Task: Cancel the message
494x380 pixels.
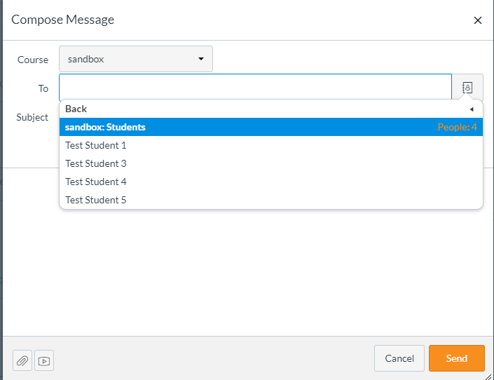Action: [399, 358]
